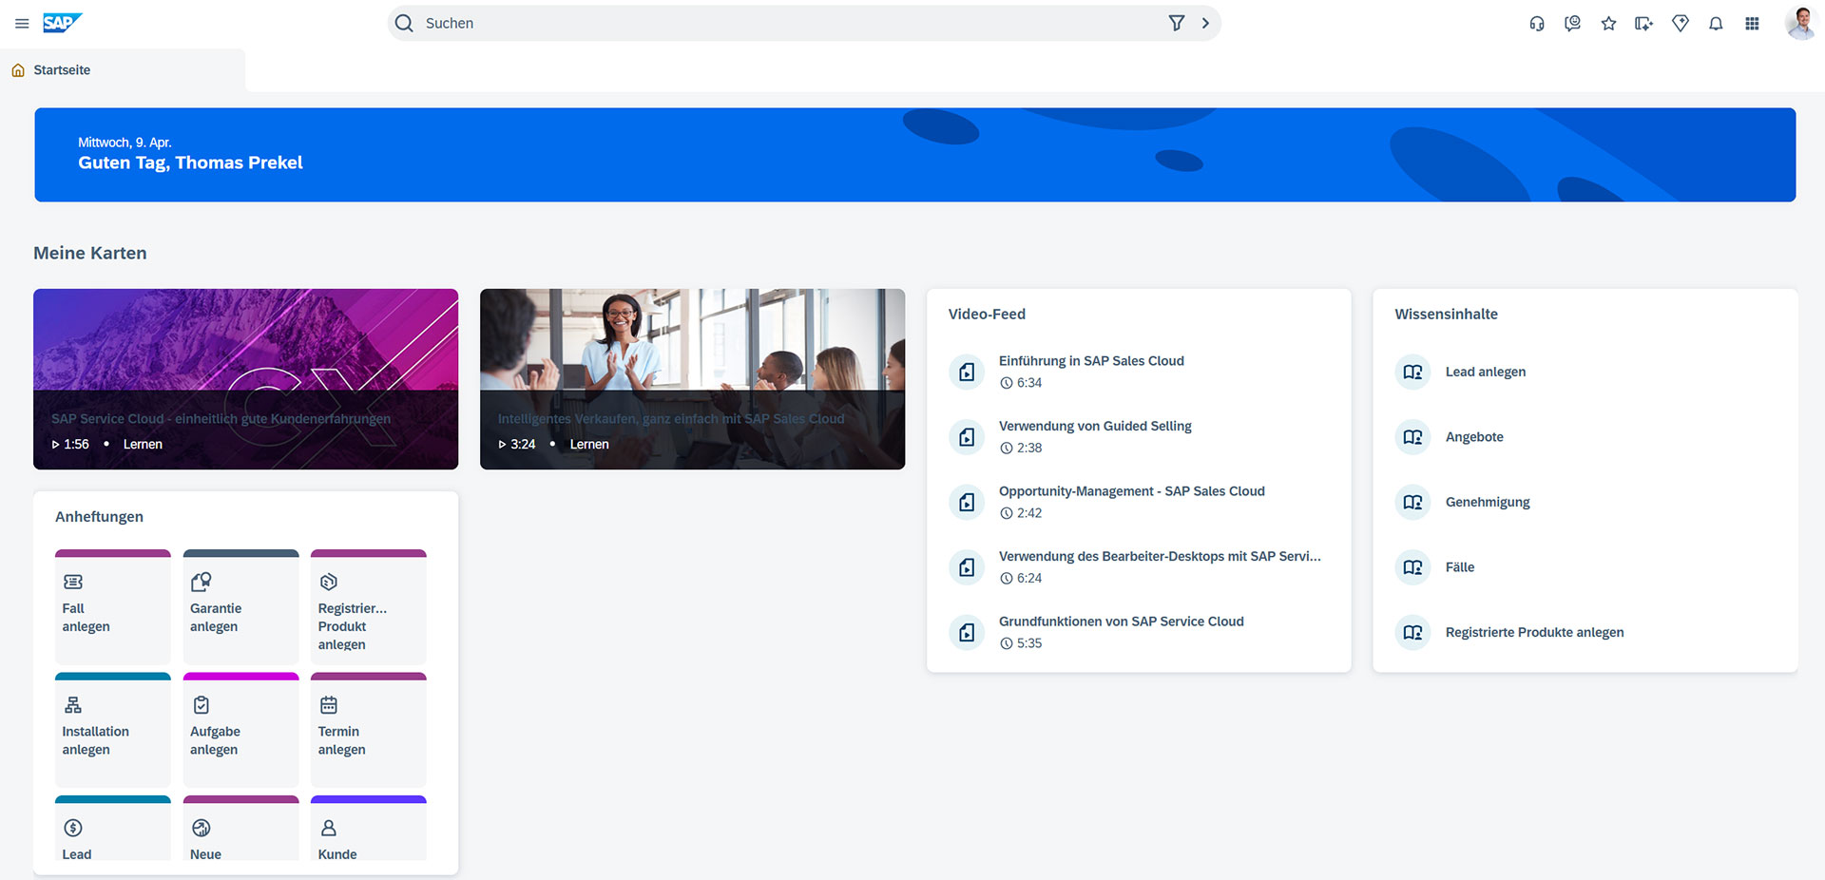Click book icon beside Registrierte Produkte anlegen
Image resolution: width=1825 pixels, height=880 pixels.
pos(1412,632)
